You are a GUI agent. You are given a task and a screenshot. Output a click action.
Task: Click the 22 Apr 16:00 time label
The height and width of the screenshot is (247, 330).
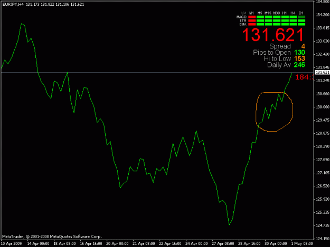click(x=170, y=244)
